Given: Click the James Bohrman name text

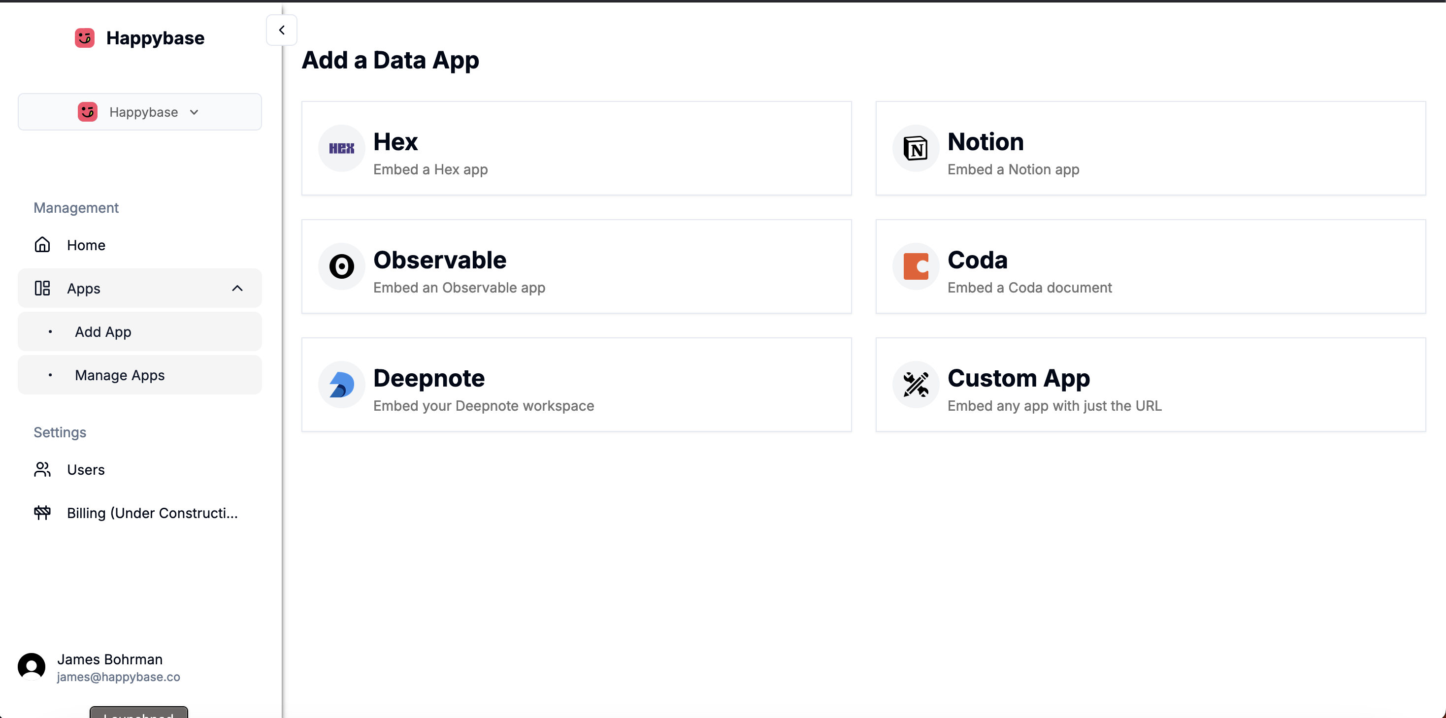Looking at the screenshot, I should (x=109, y=659).
